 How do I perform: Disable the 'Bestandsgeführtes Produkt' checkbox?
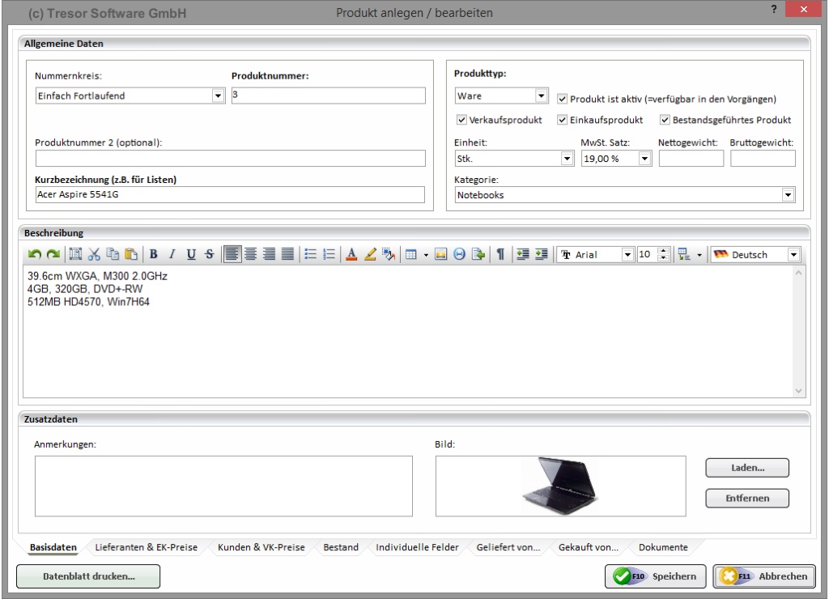(x=665, y=121)
